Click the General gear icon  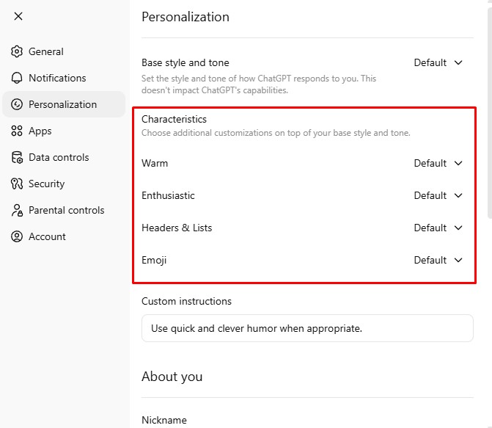point(17,51)
